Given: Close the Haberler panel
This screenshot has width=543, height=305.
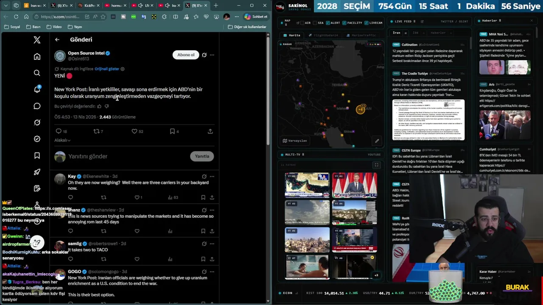Looking at the screenshot, I should [531, 21].
